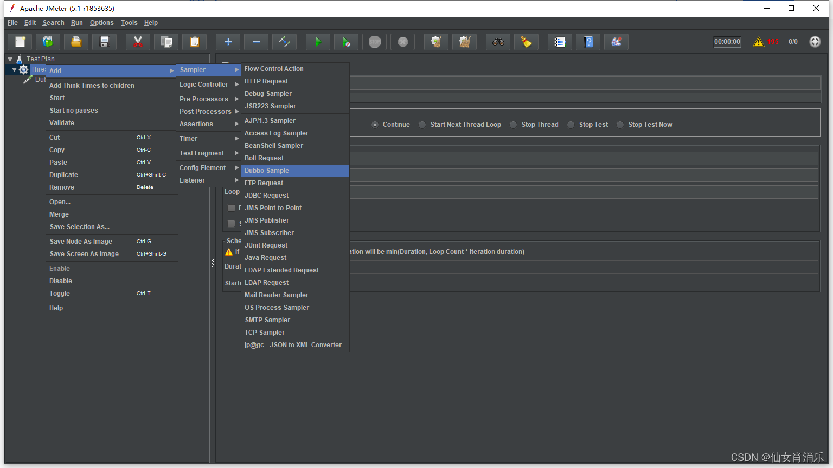833x468 pixels.
Task: Choose Dubbo Sample from Sampler list
Action: click(295, 171)
